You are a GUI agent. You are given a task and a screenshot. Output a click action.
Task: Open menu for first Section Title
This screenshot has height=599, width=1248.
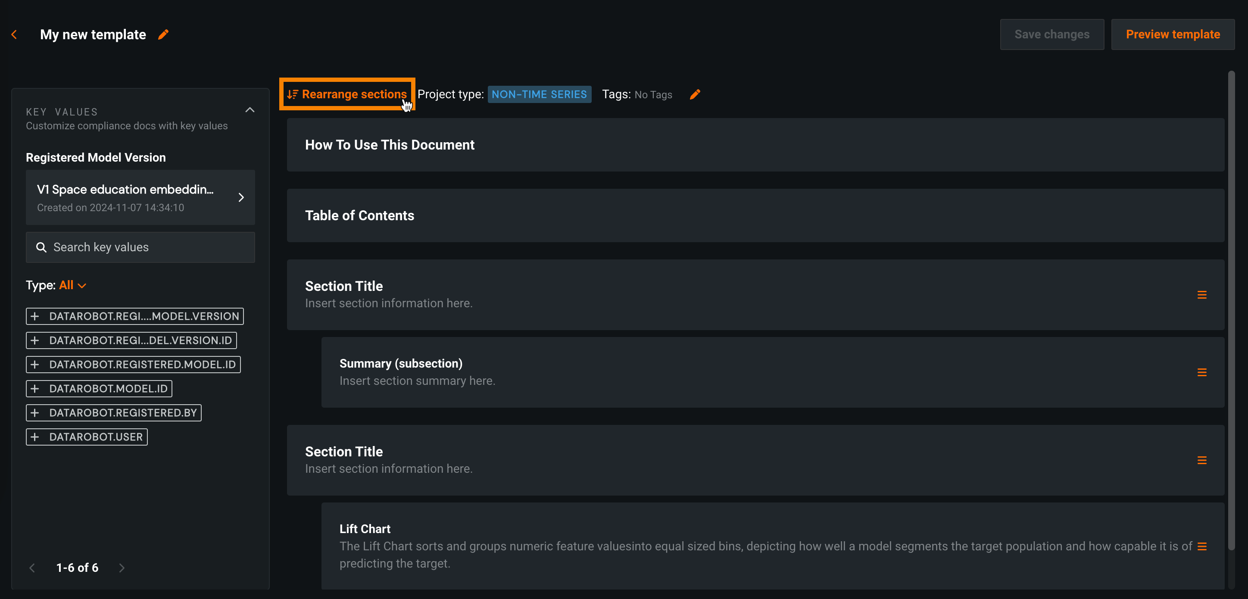tap(1201, 295)
